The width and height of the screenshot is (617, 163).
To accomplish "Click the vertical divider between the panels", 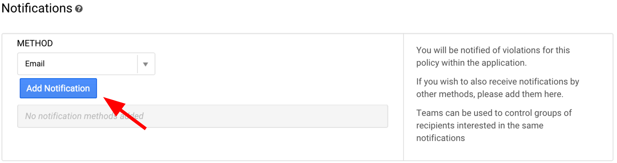I will click(403, 97).
